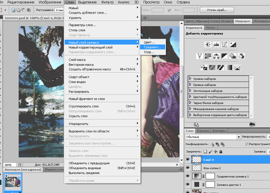Expand Уровни наборов presets
The image size is (270, 193).
tap(190, 78)
